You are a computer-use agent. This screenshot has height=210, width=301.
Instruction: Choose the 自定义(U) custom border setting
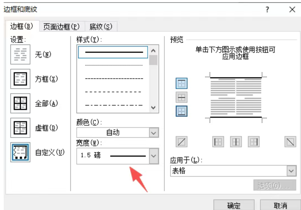pyautogui.click(x=20, y=152)
